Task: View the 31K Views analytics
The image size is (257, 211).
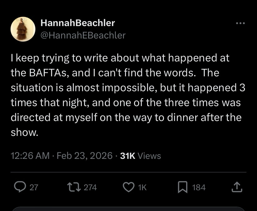Action: point(140,156)
